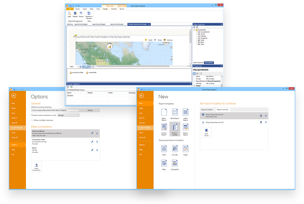Viewport: 304px width, 204px height.
Task: Pick the Import Report template
Action: tap(186, 129)
